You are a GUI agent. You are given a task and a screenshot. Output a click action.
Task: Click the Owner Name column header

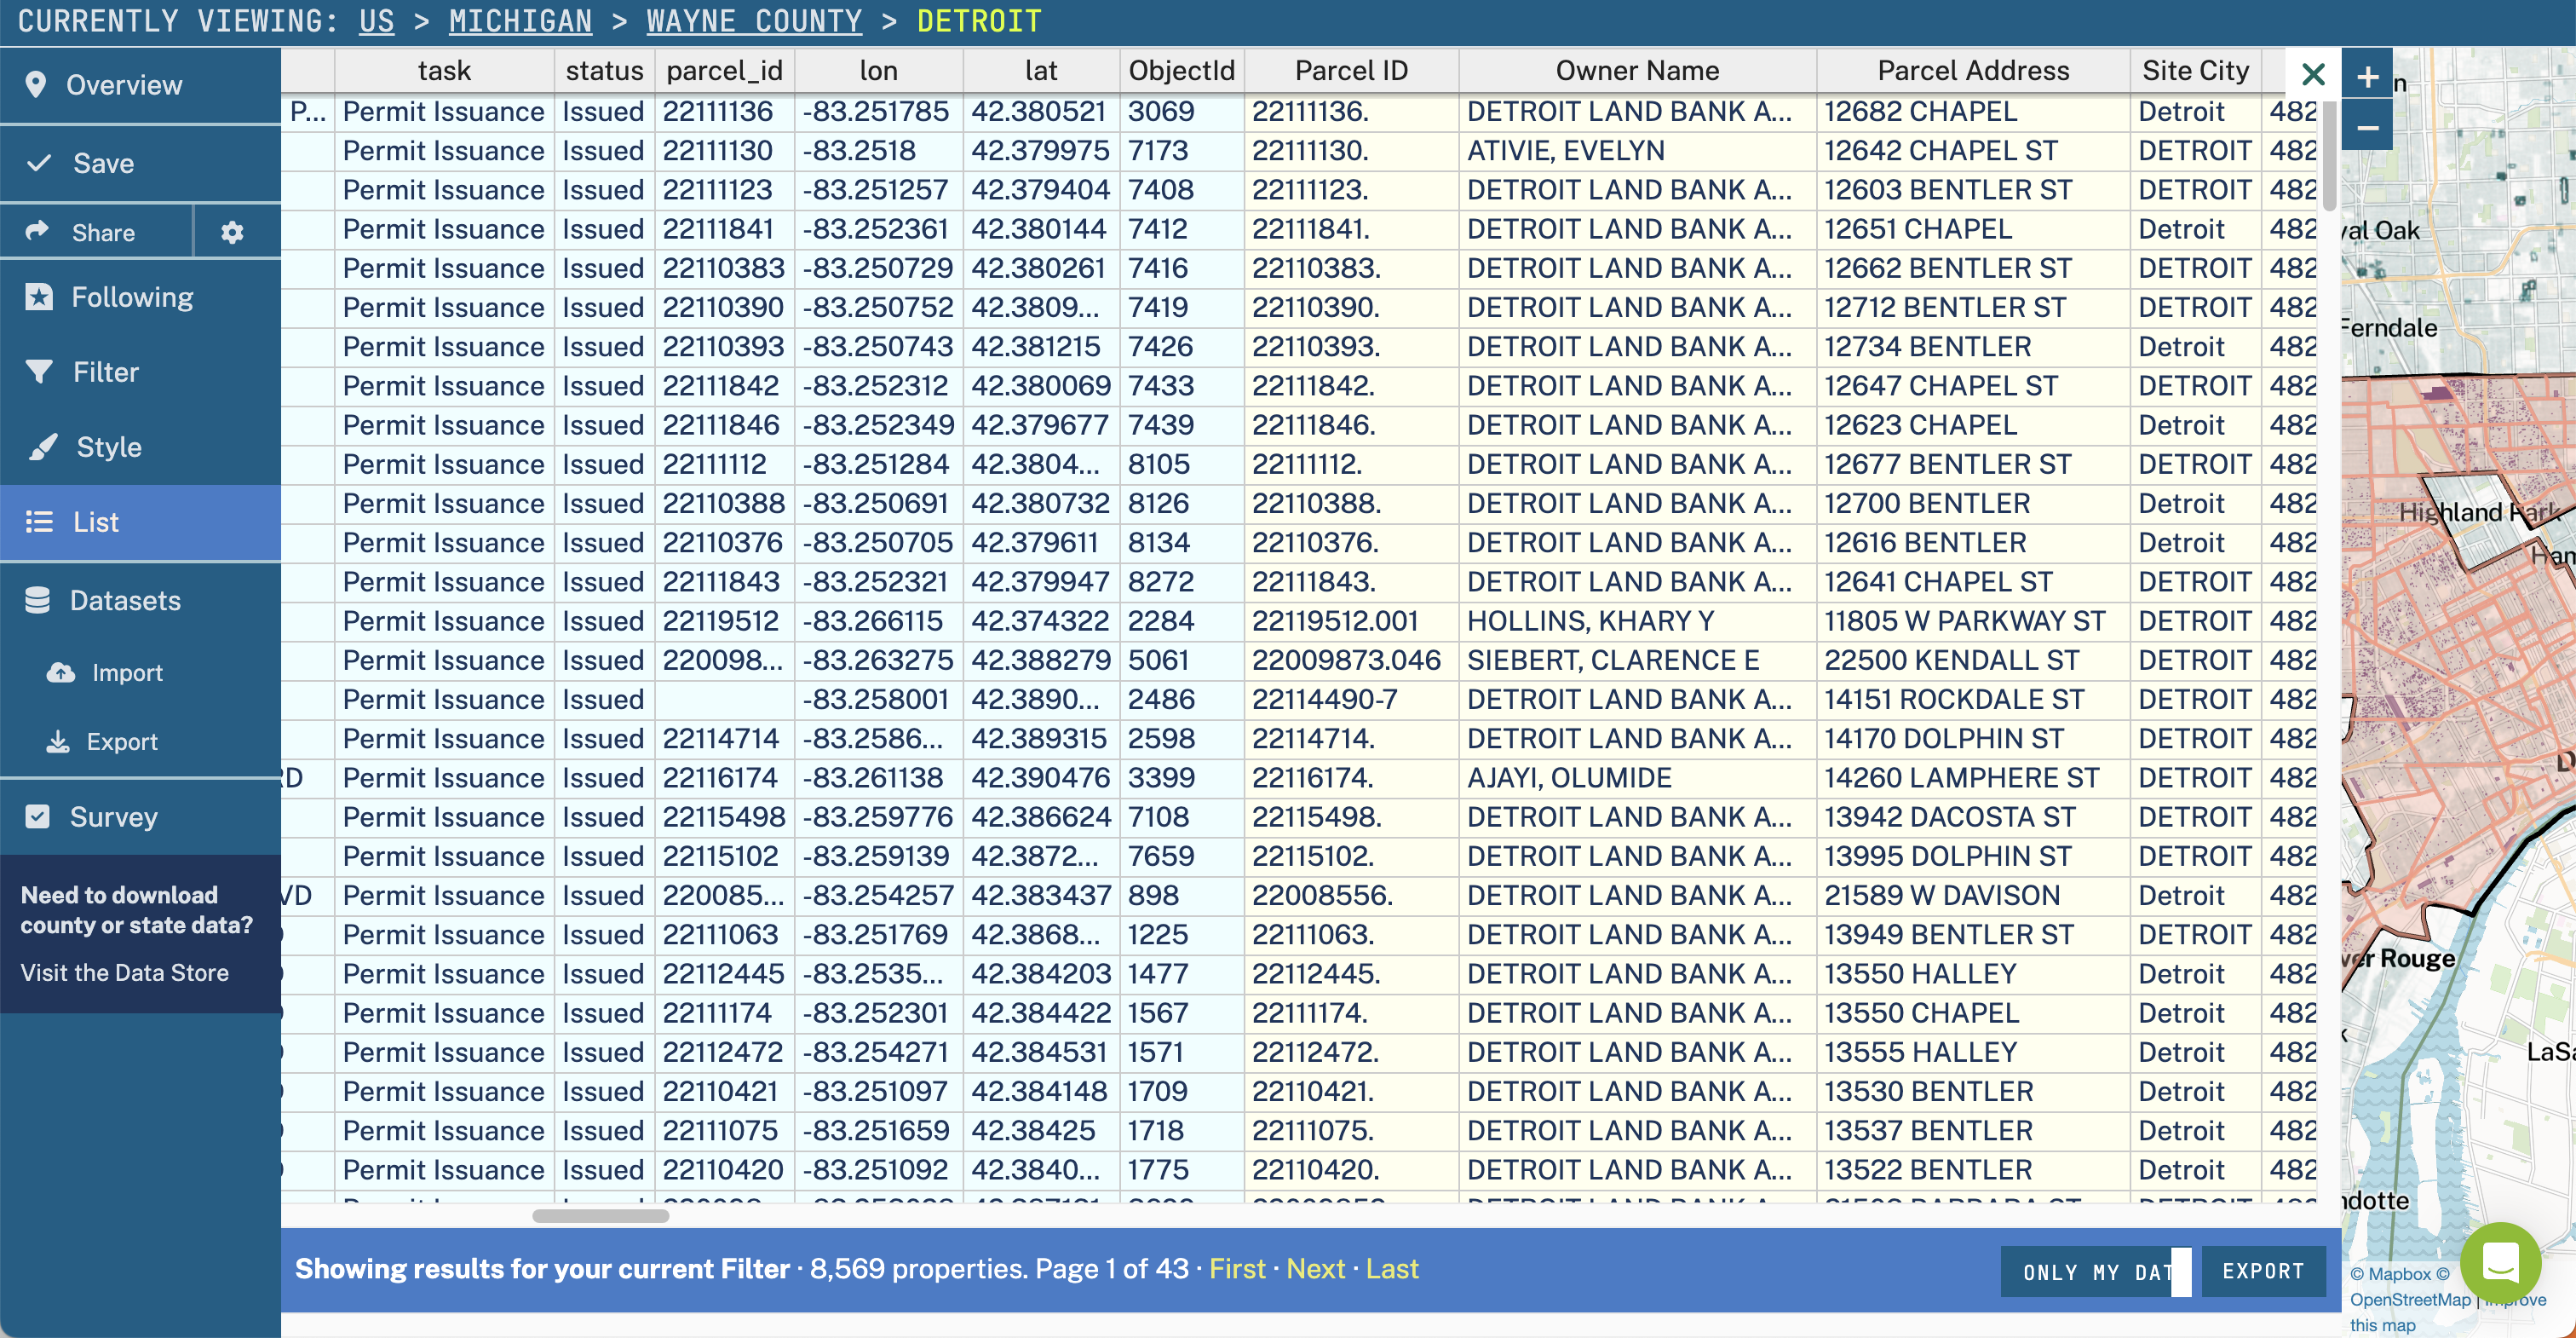click(x=1637, y=71)
